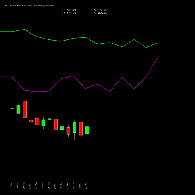195x195 pixels.
Task: Click the tall red candle for 03 Dec
Action: coord(81,129)
